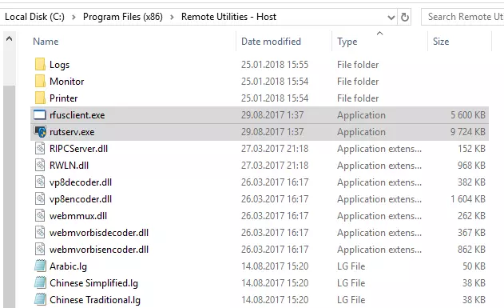Click the Arabic.lg notepad icon
The width and height of the screenshot is (504, 308).
(x=40, y=266)
